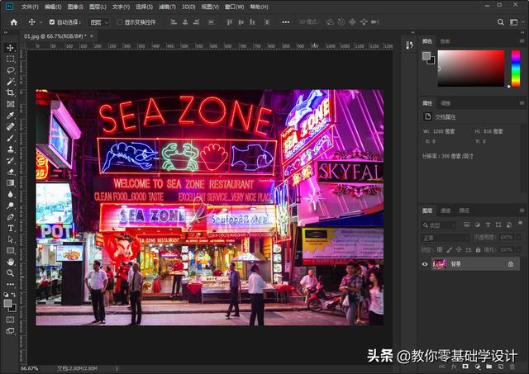This screenshot has height=374, width=529.
Task: Select the Blur tool
Action: (x=11, y=194)
